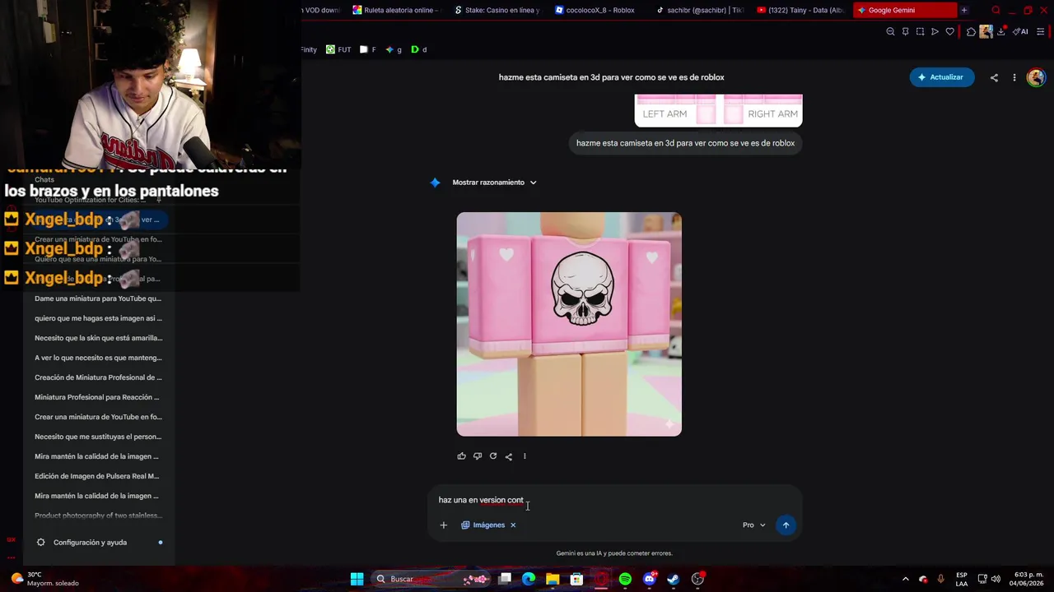This screenshot has height=592, width=1054.
Task: Open the Windows Start menu
Action: [357, 579]
